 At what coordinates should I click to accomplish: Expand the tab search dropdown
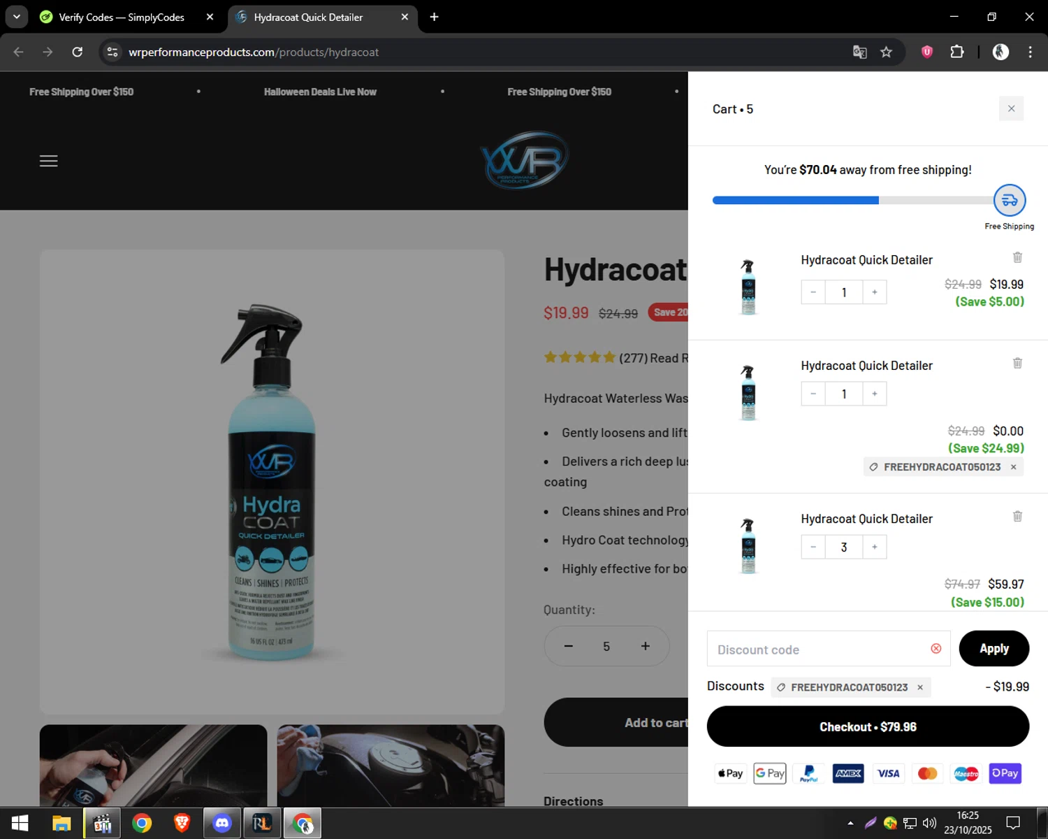[x=16, y=17]
